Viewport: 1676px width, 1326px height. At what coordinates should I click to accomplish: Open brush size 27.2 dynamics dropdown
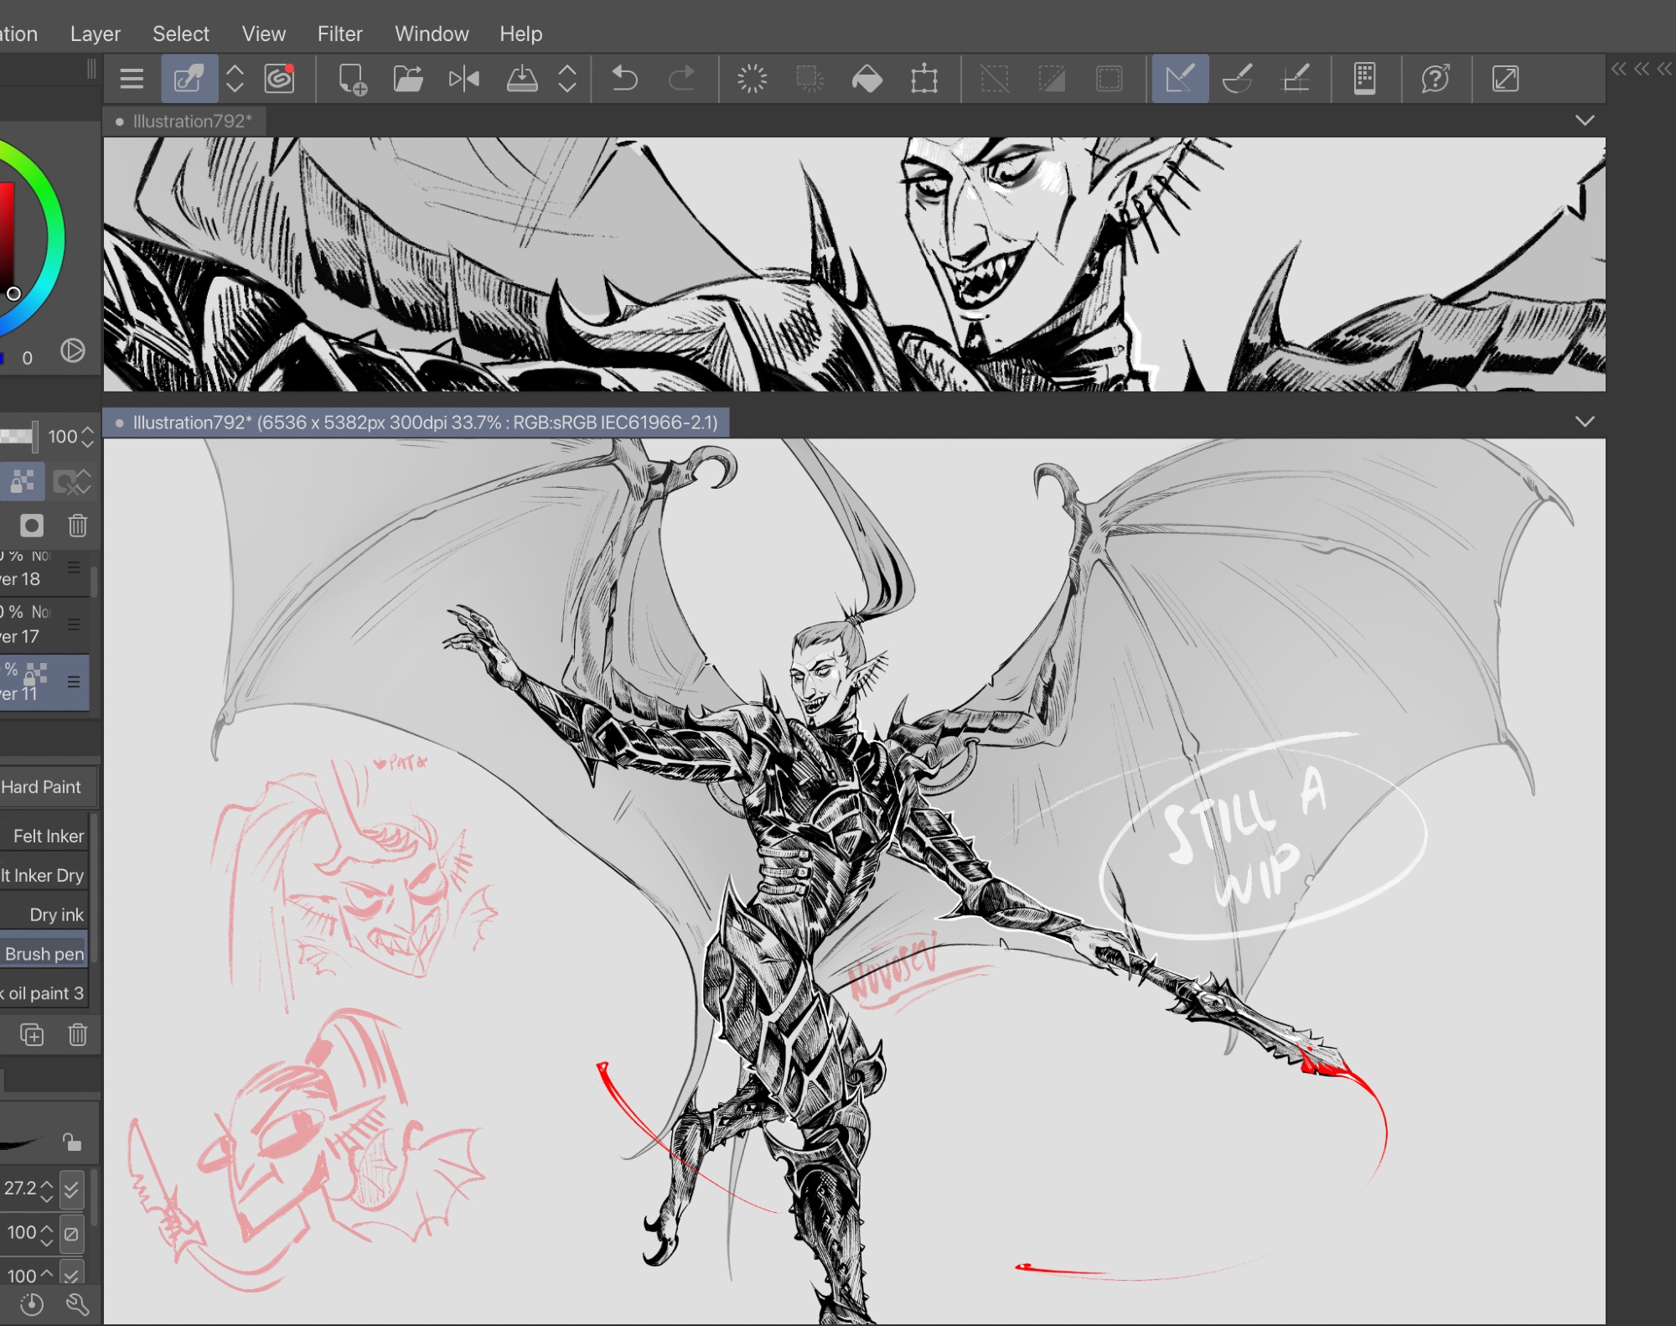coord(72,1189)
